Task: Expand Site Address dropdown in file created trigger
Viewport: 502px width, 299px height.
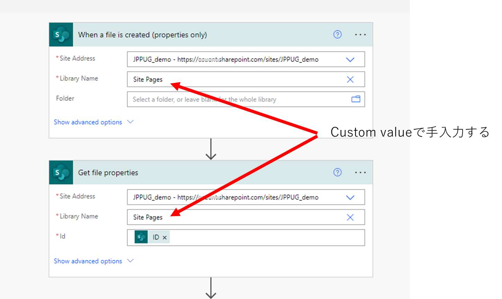Action: coord(350,59)
